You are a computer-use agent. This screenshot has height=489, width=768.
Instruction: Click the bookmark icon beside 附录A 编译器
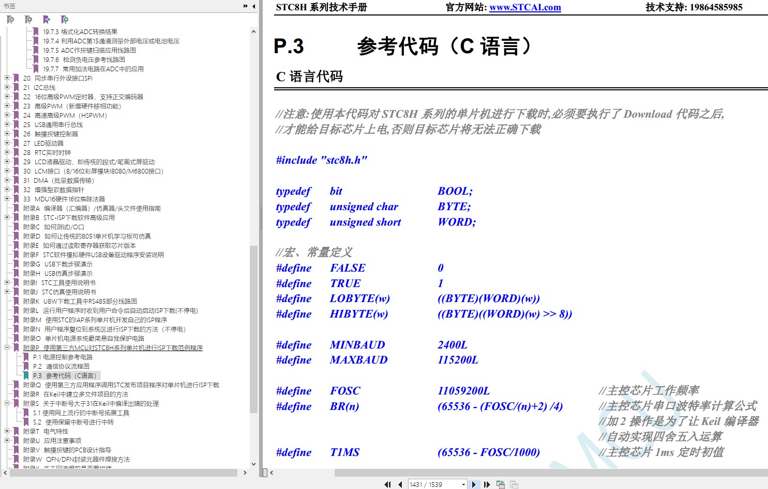click(x=16, y=208)
